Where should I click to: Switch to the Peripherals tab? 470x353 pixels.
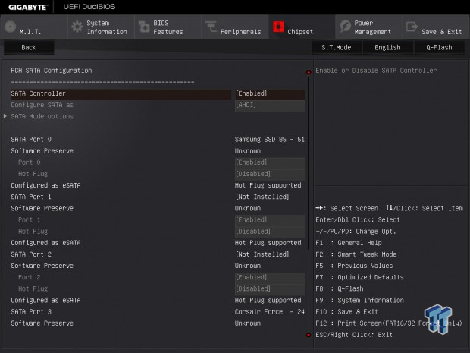click(x=235, y=27)
